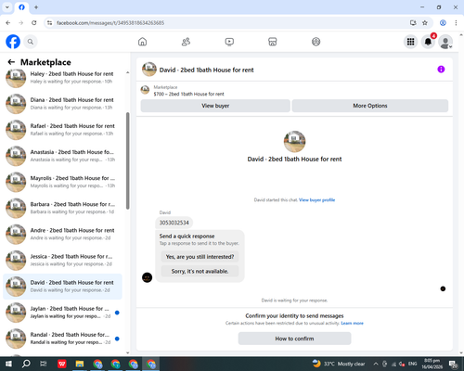Open Jessica's conversation in the list
This screenshot has width=464, height=371.
(x=63, y=260)
